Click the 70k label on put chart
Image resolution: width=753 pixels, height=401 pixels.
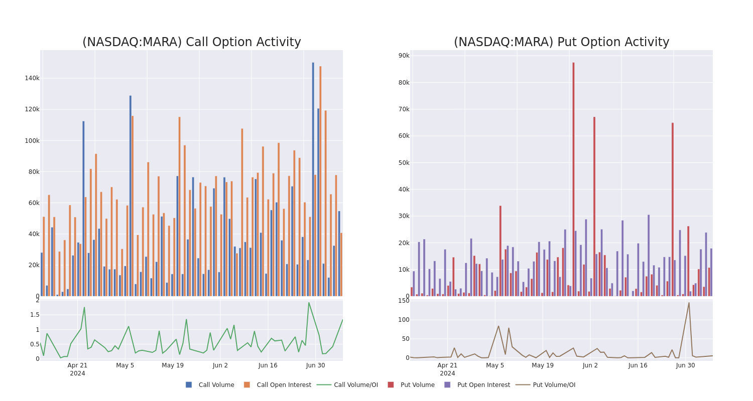404,109
